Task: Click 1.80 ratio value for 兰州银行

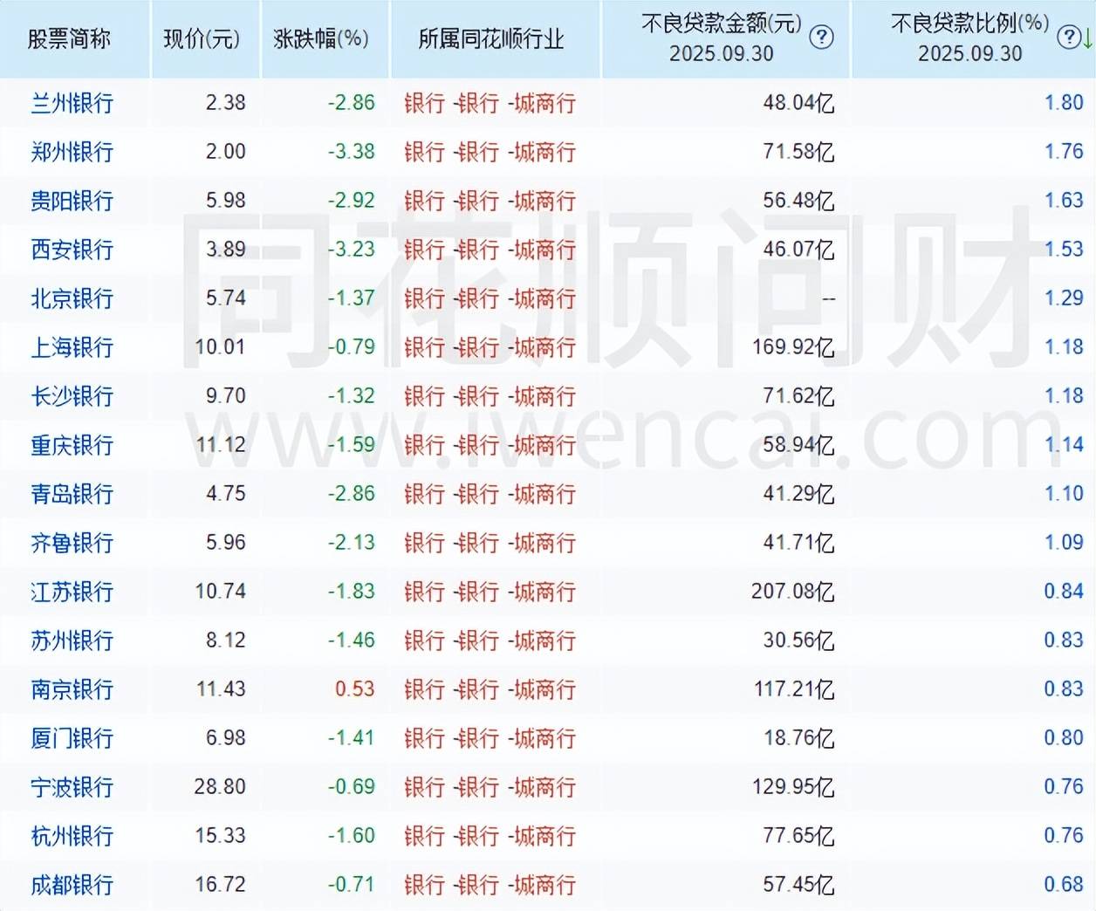Action: 1063,103
